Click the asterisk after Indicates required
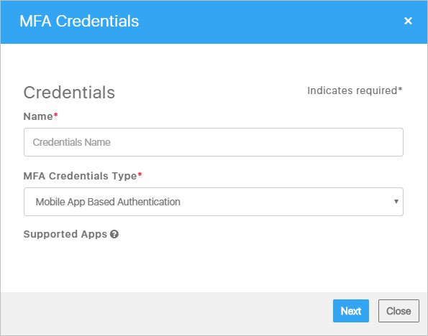The width and height of the screenshot is (428, 336). 400,89
